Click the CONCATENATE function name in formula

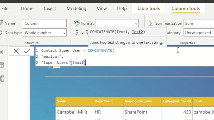pyautogui.click(x=100, y=50)
